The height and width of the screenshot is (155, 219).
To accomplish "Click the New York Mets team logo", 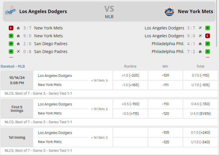I will coord(169,11).
